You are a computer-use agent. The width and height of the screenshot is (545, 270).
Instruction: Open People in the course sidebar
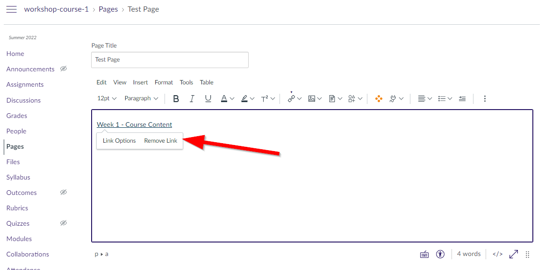[x=16, y=131]
